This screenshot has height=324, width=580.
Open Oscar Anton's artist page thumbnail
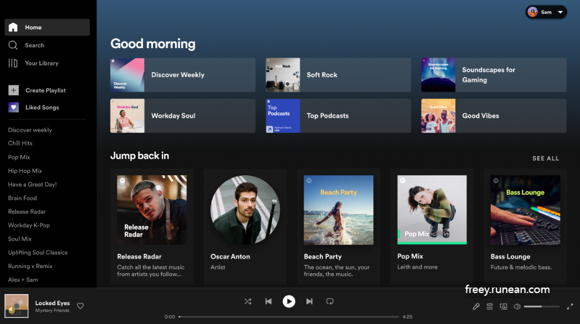[x=245, y=210]
